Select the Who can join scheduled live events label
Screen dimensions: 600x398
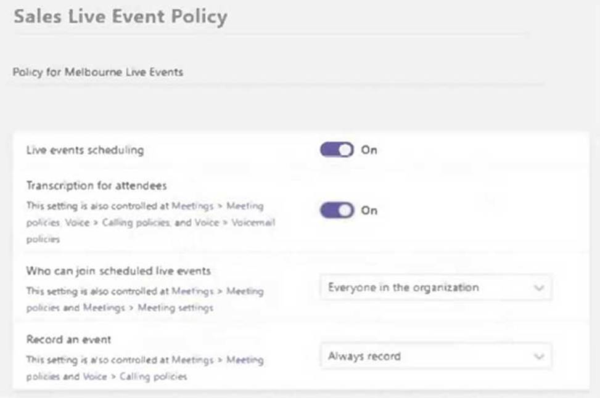tap(118, 270)
